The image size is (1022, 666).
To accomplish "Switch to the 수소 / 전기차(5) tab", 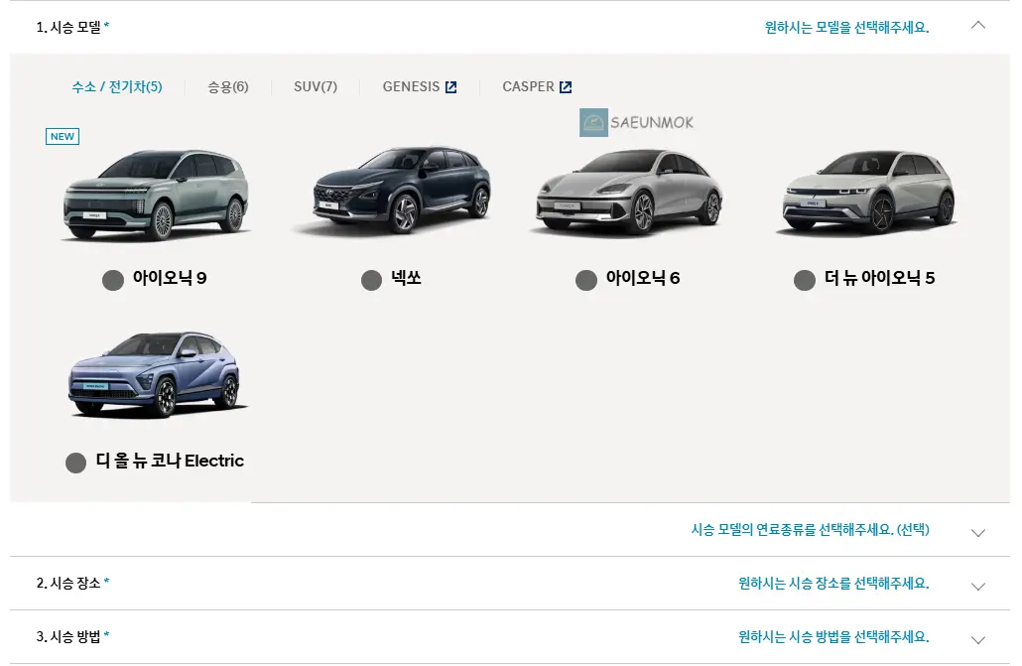I will pos(117,86).
